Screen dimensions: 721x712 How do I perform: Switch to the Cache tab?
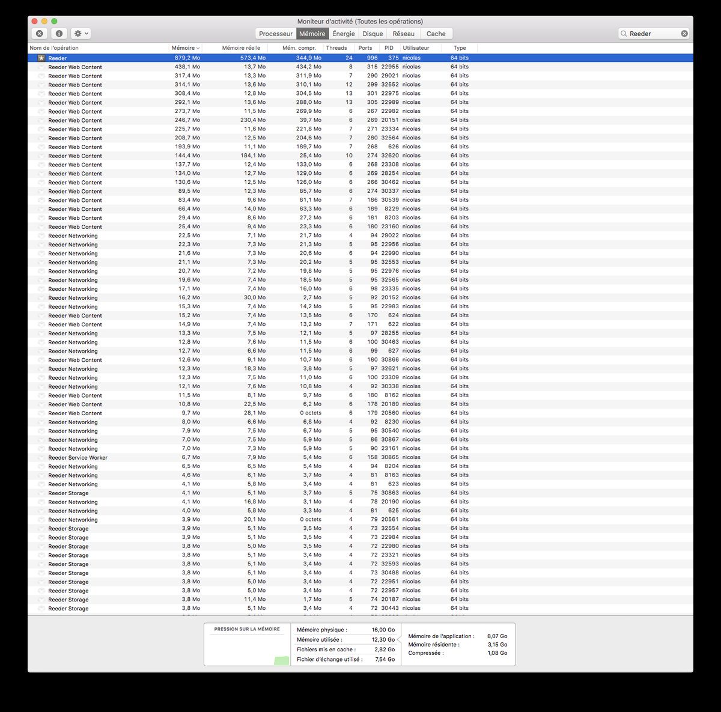pos(436,34)
